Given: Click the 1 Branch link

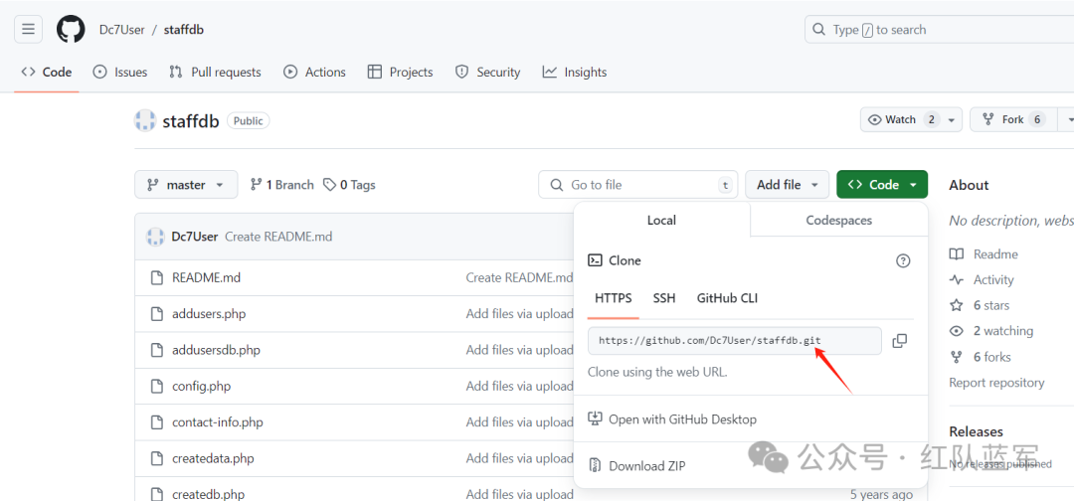Looking at the screenshot, I should (281, 185).
